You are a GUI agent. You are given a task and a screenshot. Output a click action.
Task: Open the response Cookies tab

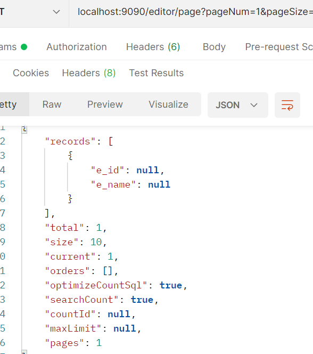[x=31, y=73]
